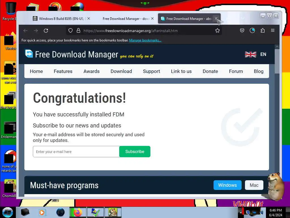Open the ChomikBox desktop icon

[10, 188]
